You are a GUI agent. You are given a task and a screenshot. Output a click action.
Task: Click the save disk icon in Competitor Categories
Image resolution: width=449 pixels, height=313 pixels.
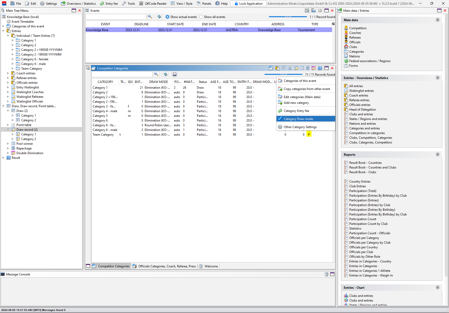175,74
